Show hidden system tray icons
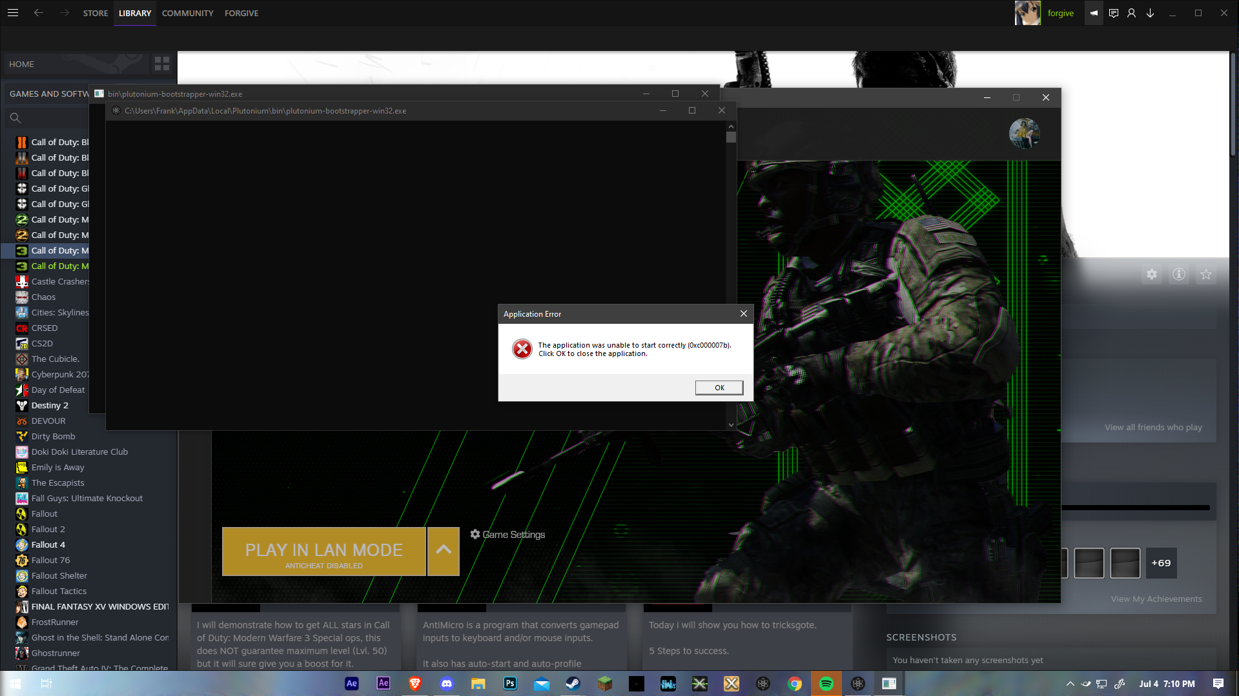 (1070, 684)
